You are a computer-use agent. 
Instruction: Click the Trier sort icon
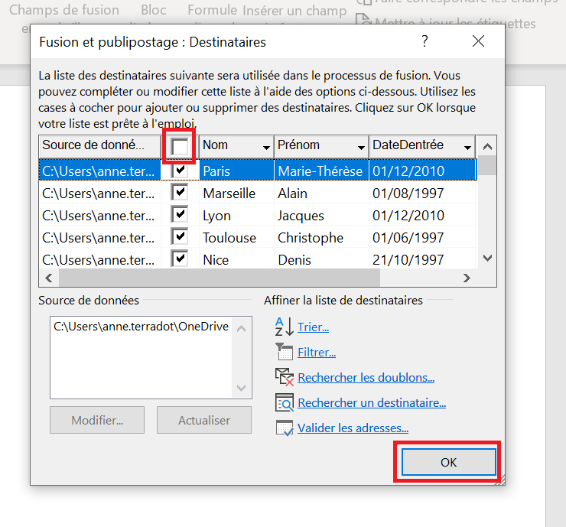tap(284, 327)
